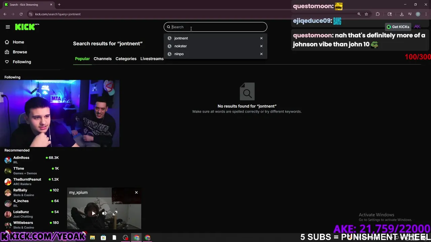Open 4_inches recommended channel
Screen dimensions: 431x242
(32, 203)
